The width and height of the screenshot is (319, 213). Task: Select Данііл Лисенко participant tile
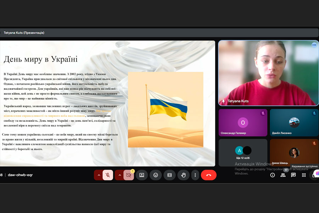point(294,122)
